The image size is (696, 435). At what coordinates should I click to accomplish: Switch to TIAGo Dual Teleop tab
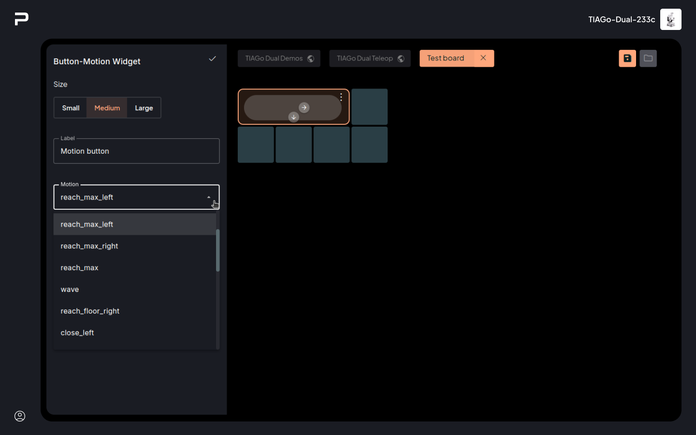click(x=370, y=58)
